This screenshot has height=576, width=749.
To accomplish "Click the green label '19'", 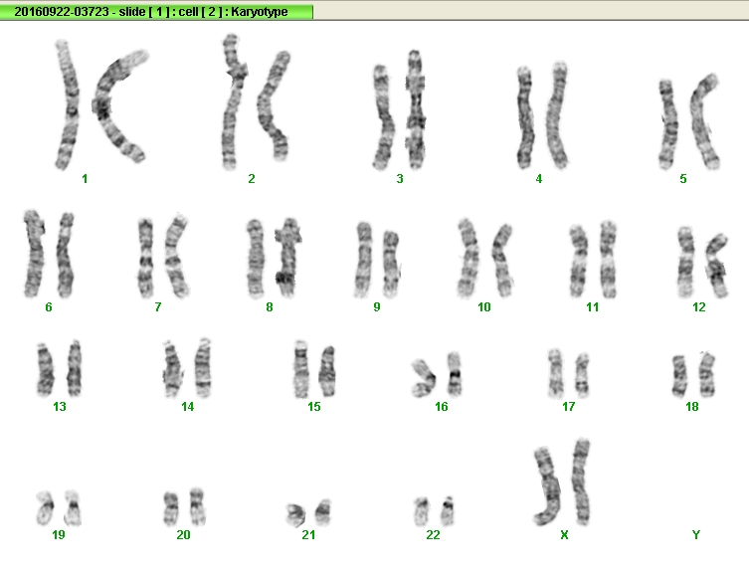I will (59, 535).
